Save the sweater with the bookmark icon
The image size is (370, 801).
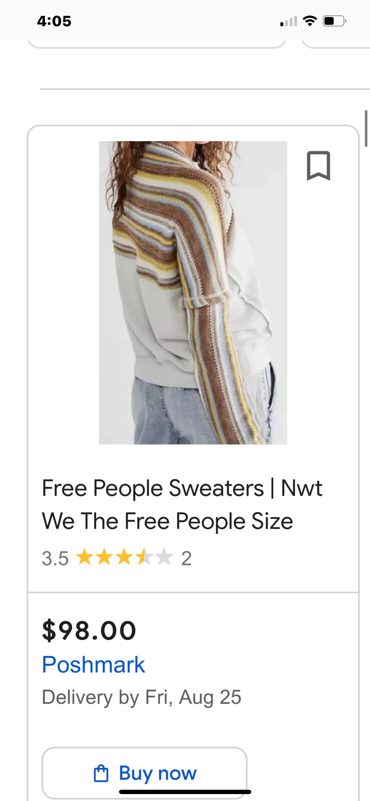tap(318, 166)
